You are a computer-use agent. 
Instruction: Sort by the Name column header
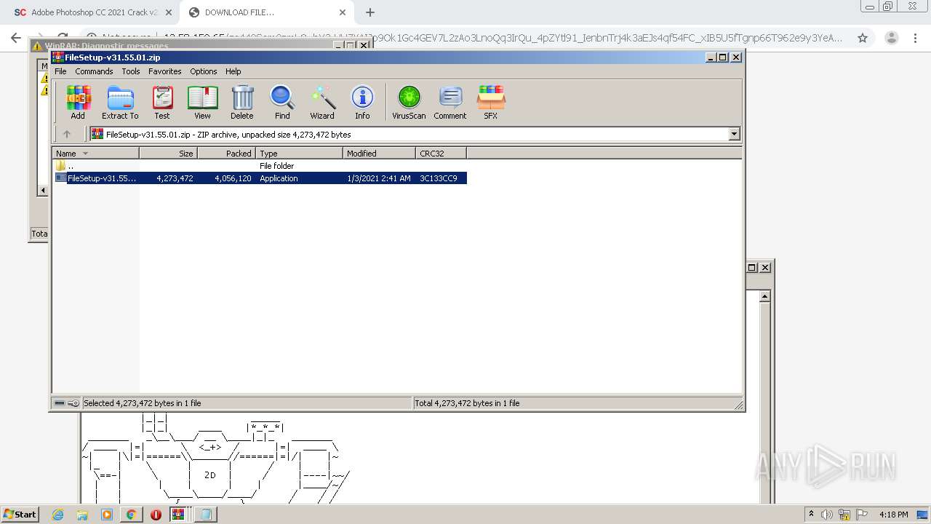click(x=95, y=154)
